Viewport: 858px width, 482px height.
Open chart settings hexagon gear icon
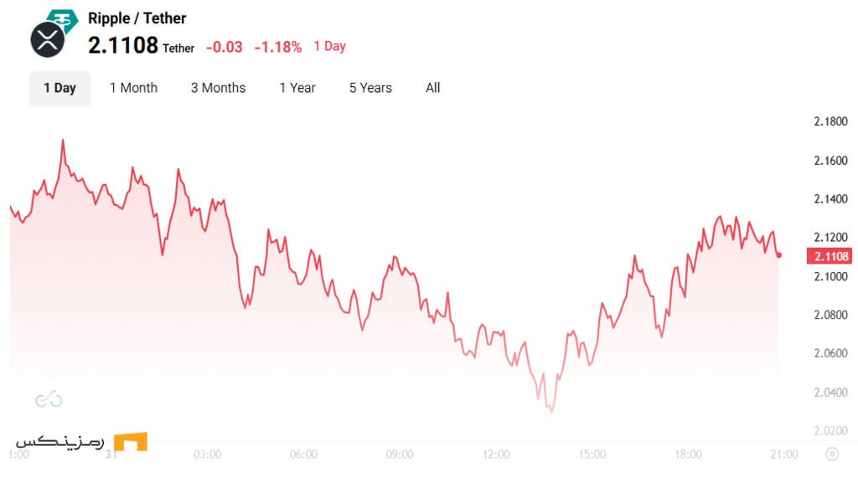click(831, 454)
